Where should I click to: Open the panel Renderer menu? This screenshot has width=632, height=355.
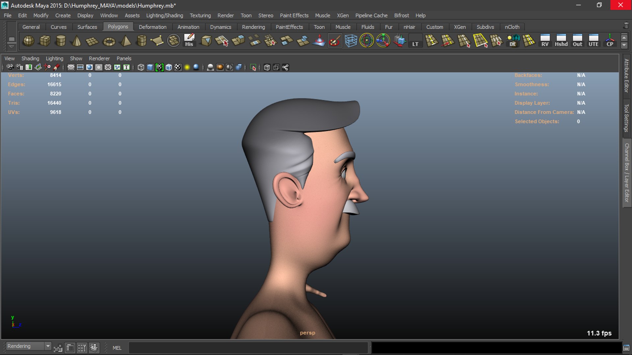point(99,58)
